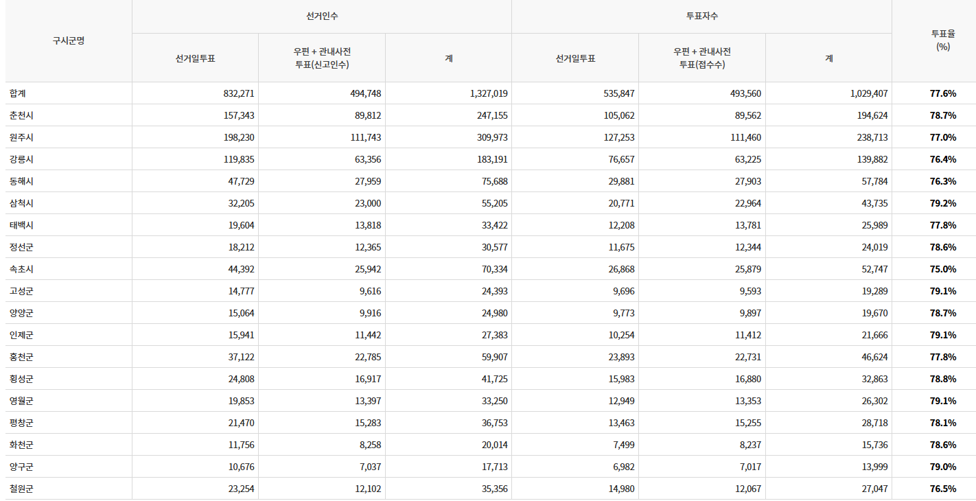Image resolution: width=976 pixels, height=501 pixels.
Task: Click the first 선거일투표 subheader under 선거인수
Action: (x=194, y=58)
